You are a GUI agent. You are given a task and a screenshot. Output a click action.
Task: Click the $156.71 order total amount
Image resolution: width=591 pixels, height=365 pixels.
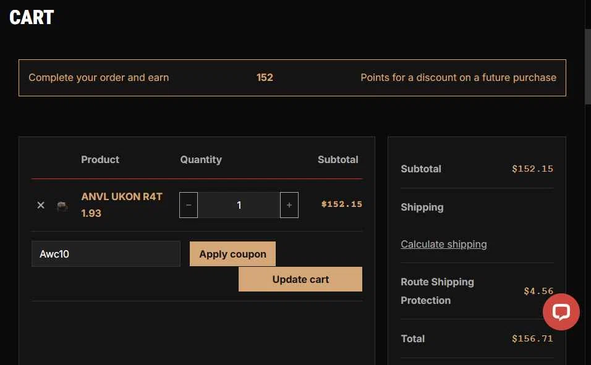[x=532, y=338]
